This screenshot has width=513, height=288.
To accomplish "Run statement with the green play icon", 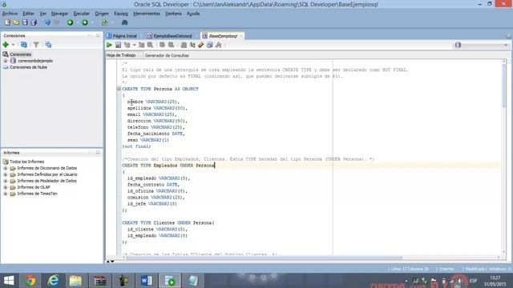I will coord(109,45).
